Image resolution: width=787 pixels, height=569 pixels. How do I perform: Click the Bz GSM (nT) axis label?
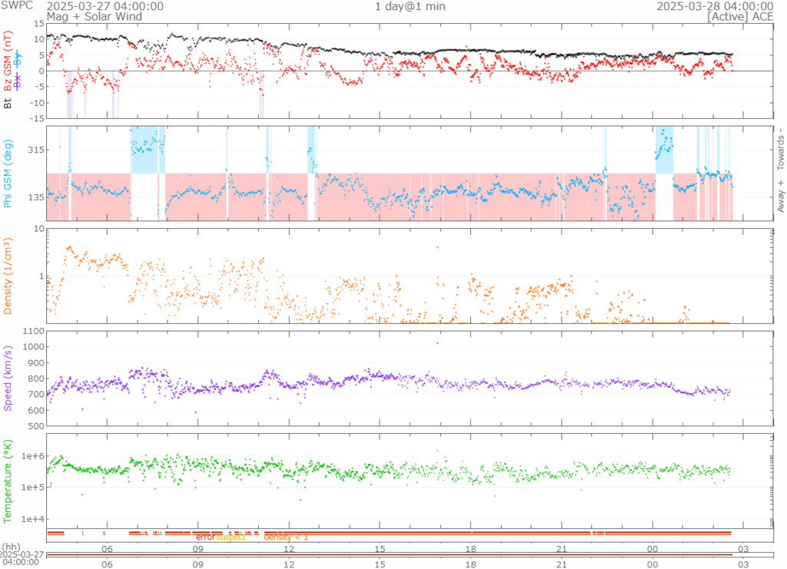point(8,61)
